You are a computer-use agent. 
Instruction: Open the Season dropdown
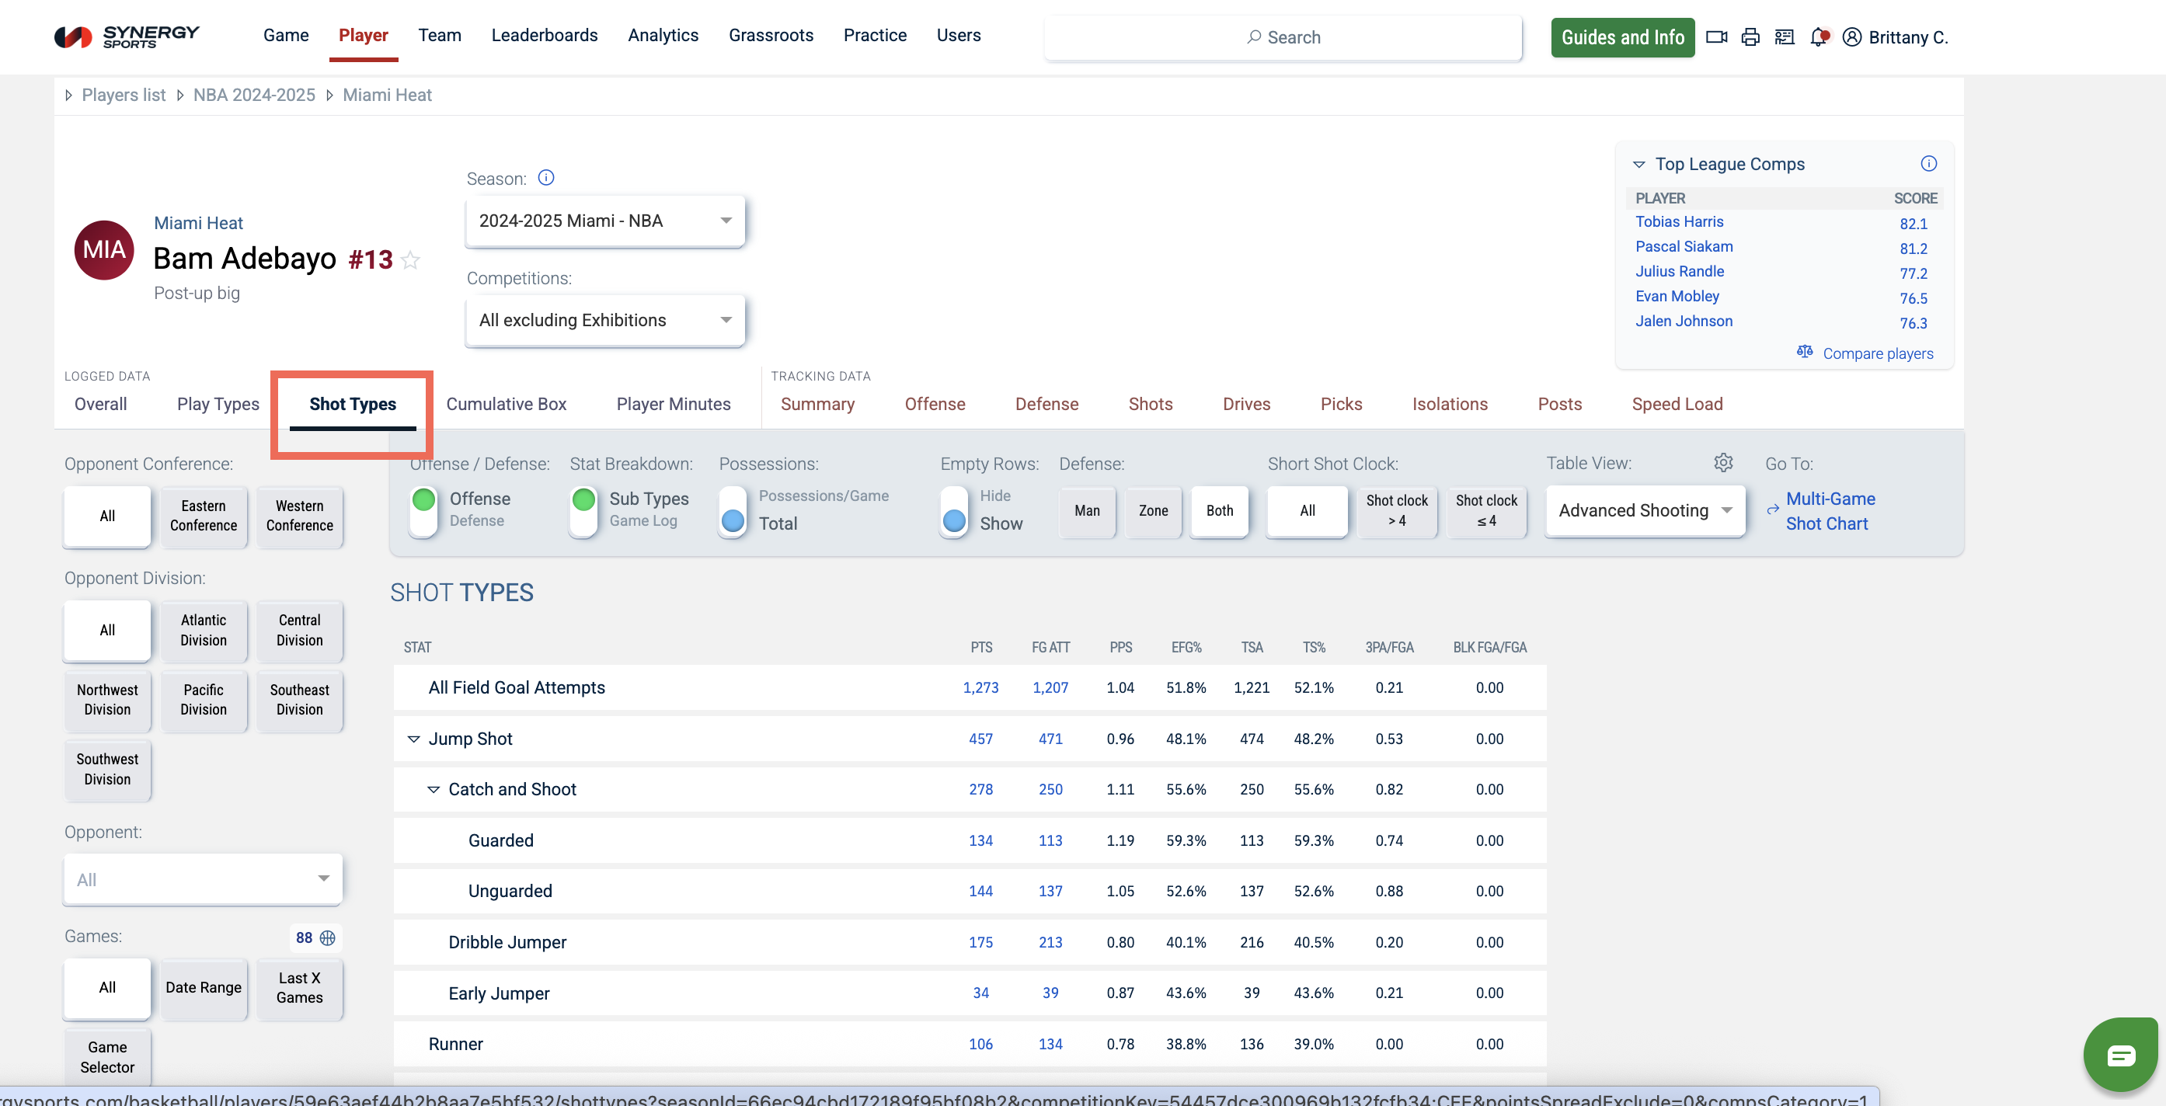click(x=604, y=221)
